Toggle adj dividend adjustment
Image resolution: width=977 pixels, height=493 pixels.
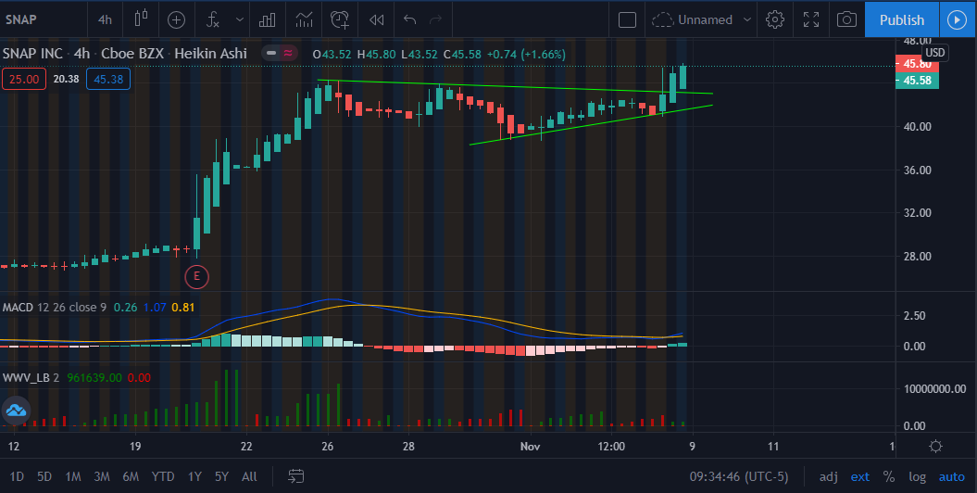(x=828, y=477)
